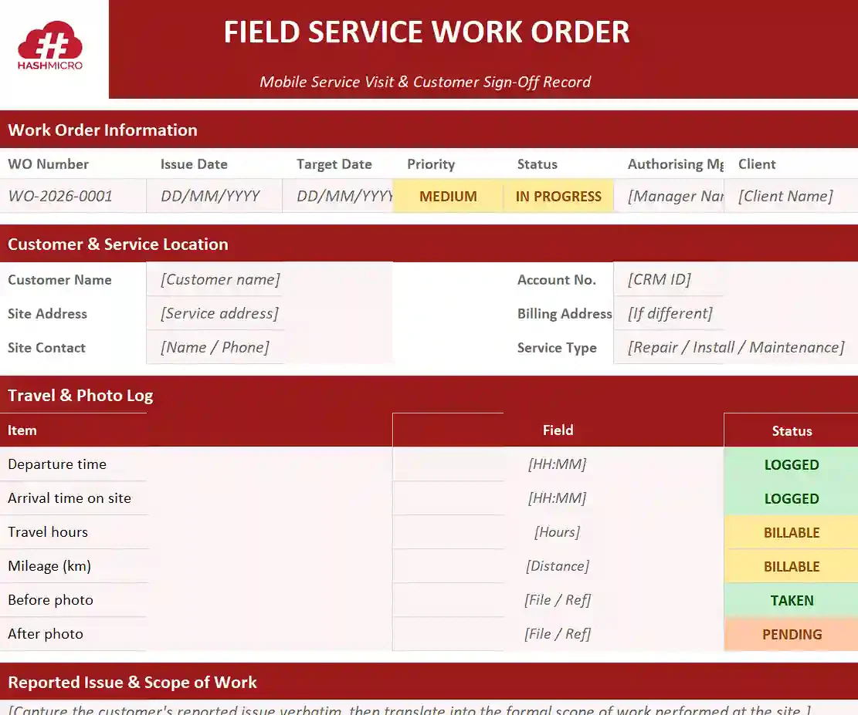Viewport: 858px width, 715px height.
Task: Click the FIELD SERVICE WORK ORDER title
Action: point(427,32)
